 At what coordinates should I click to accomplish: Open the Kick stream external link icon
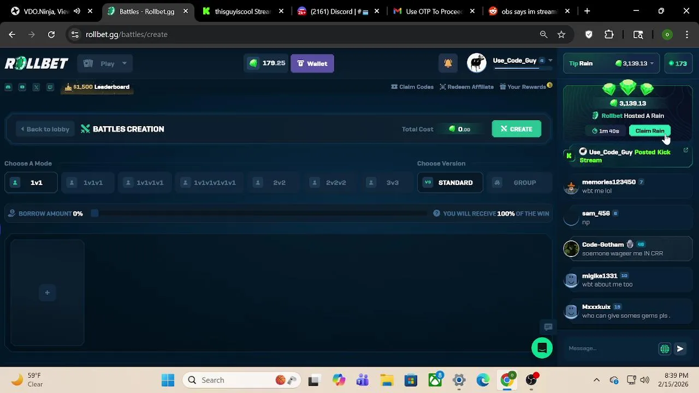(686, 150)
